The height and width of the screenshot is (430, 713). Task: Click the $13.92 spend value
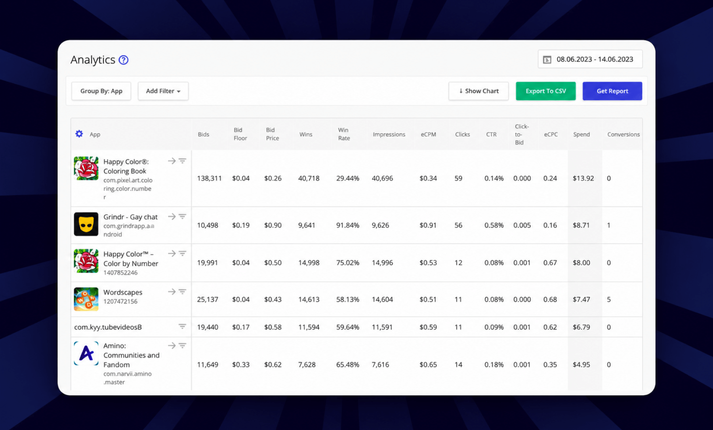(583, 178)
